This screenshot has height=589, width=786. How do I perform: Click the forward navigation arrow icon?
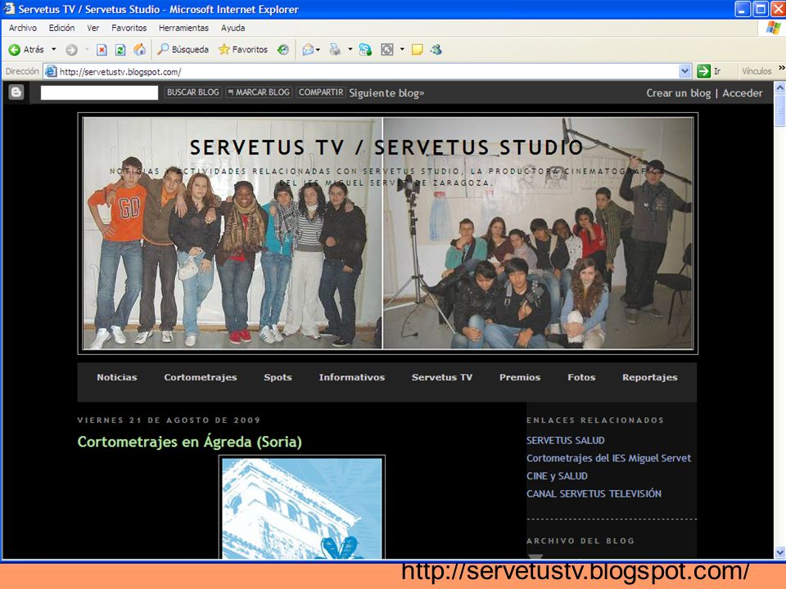pyautogui.click(x=72, y=50)
